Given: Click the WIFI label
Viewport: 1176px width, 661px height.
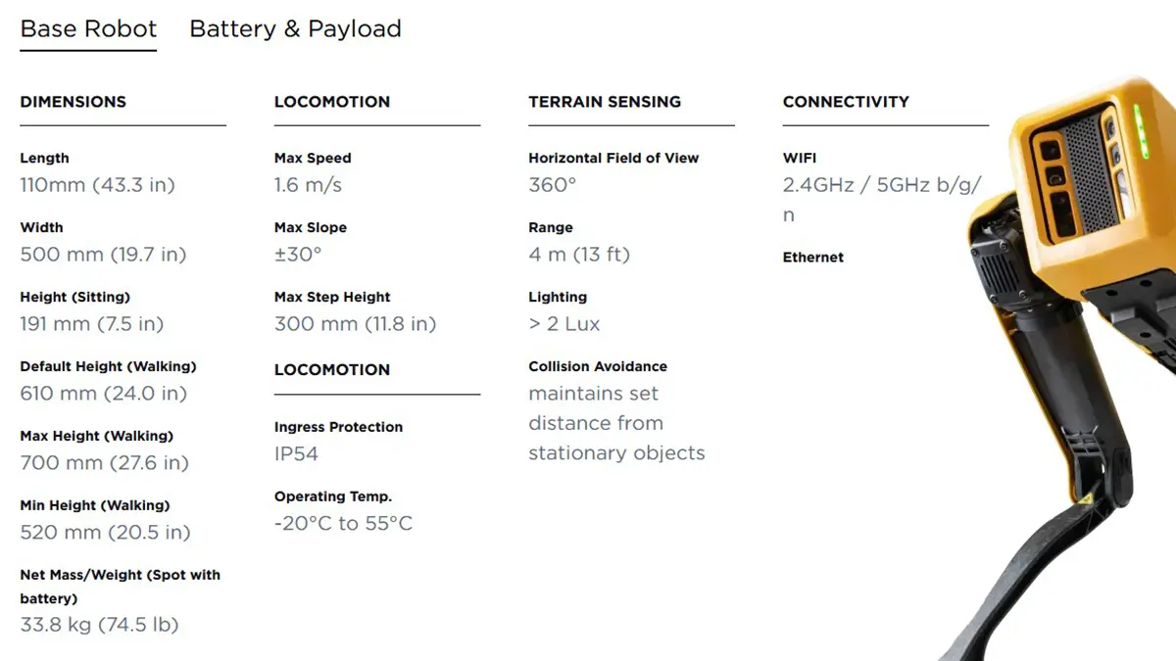Looking at the screenshot, I should [800, 158].
